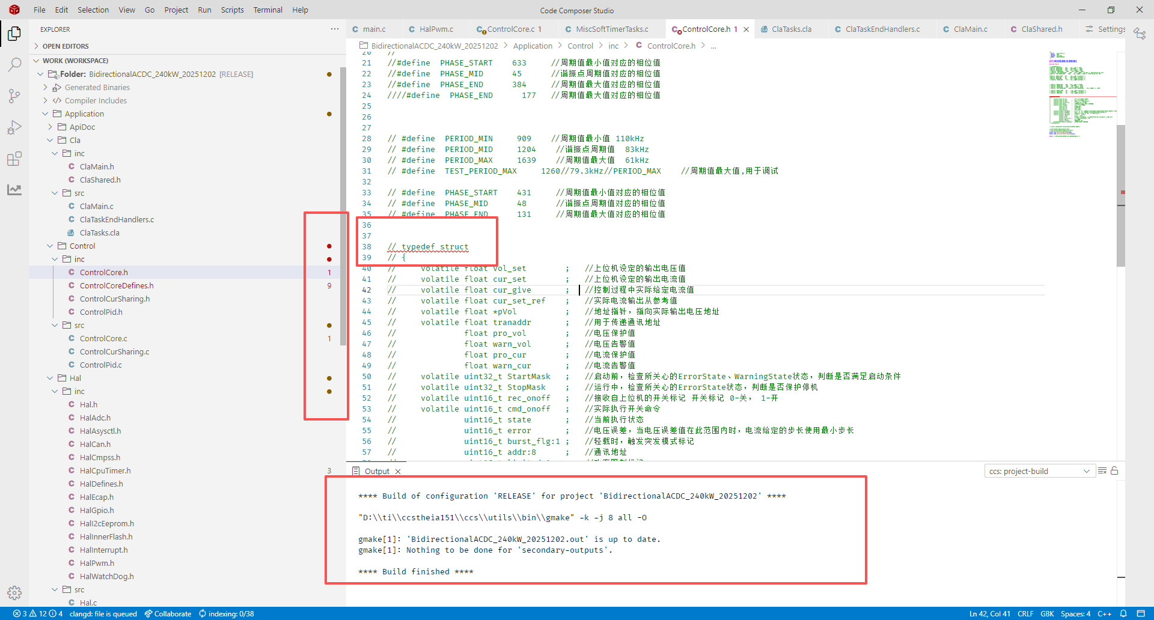Open ClaTaskEndHandlers.c in the explorer
The width and height of the screenshot is (1154, 620).
117,219
